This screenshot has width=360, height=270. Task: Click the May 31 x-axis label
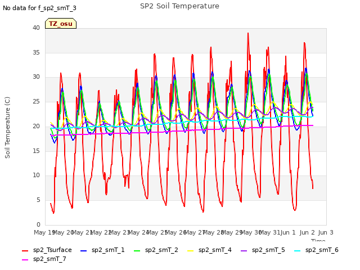pos(269,232)
